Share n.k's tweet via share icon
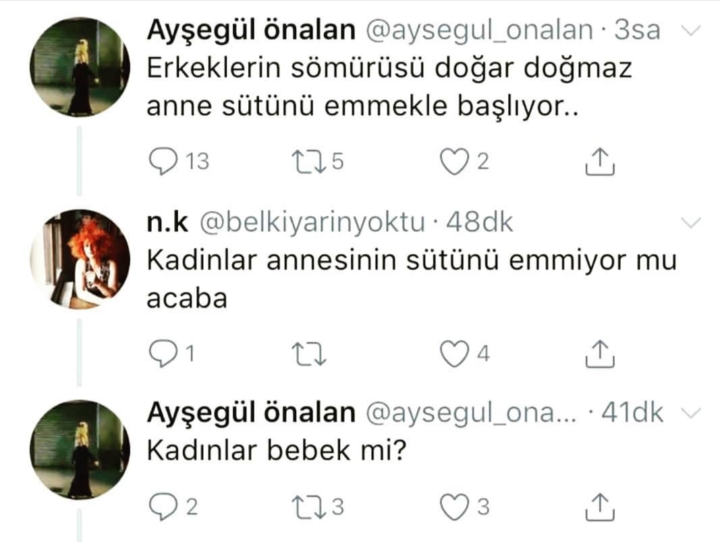The height and width of the screenshot is (542, 720). pyautogui.click(x=600, y=354)
